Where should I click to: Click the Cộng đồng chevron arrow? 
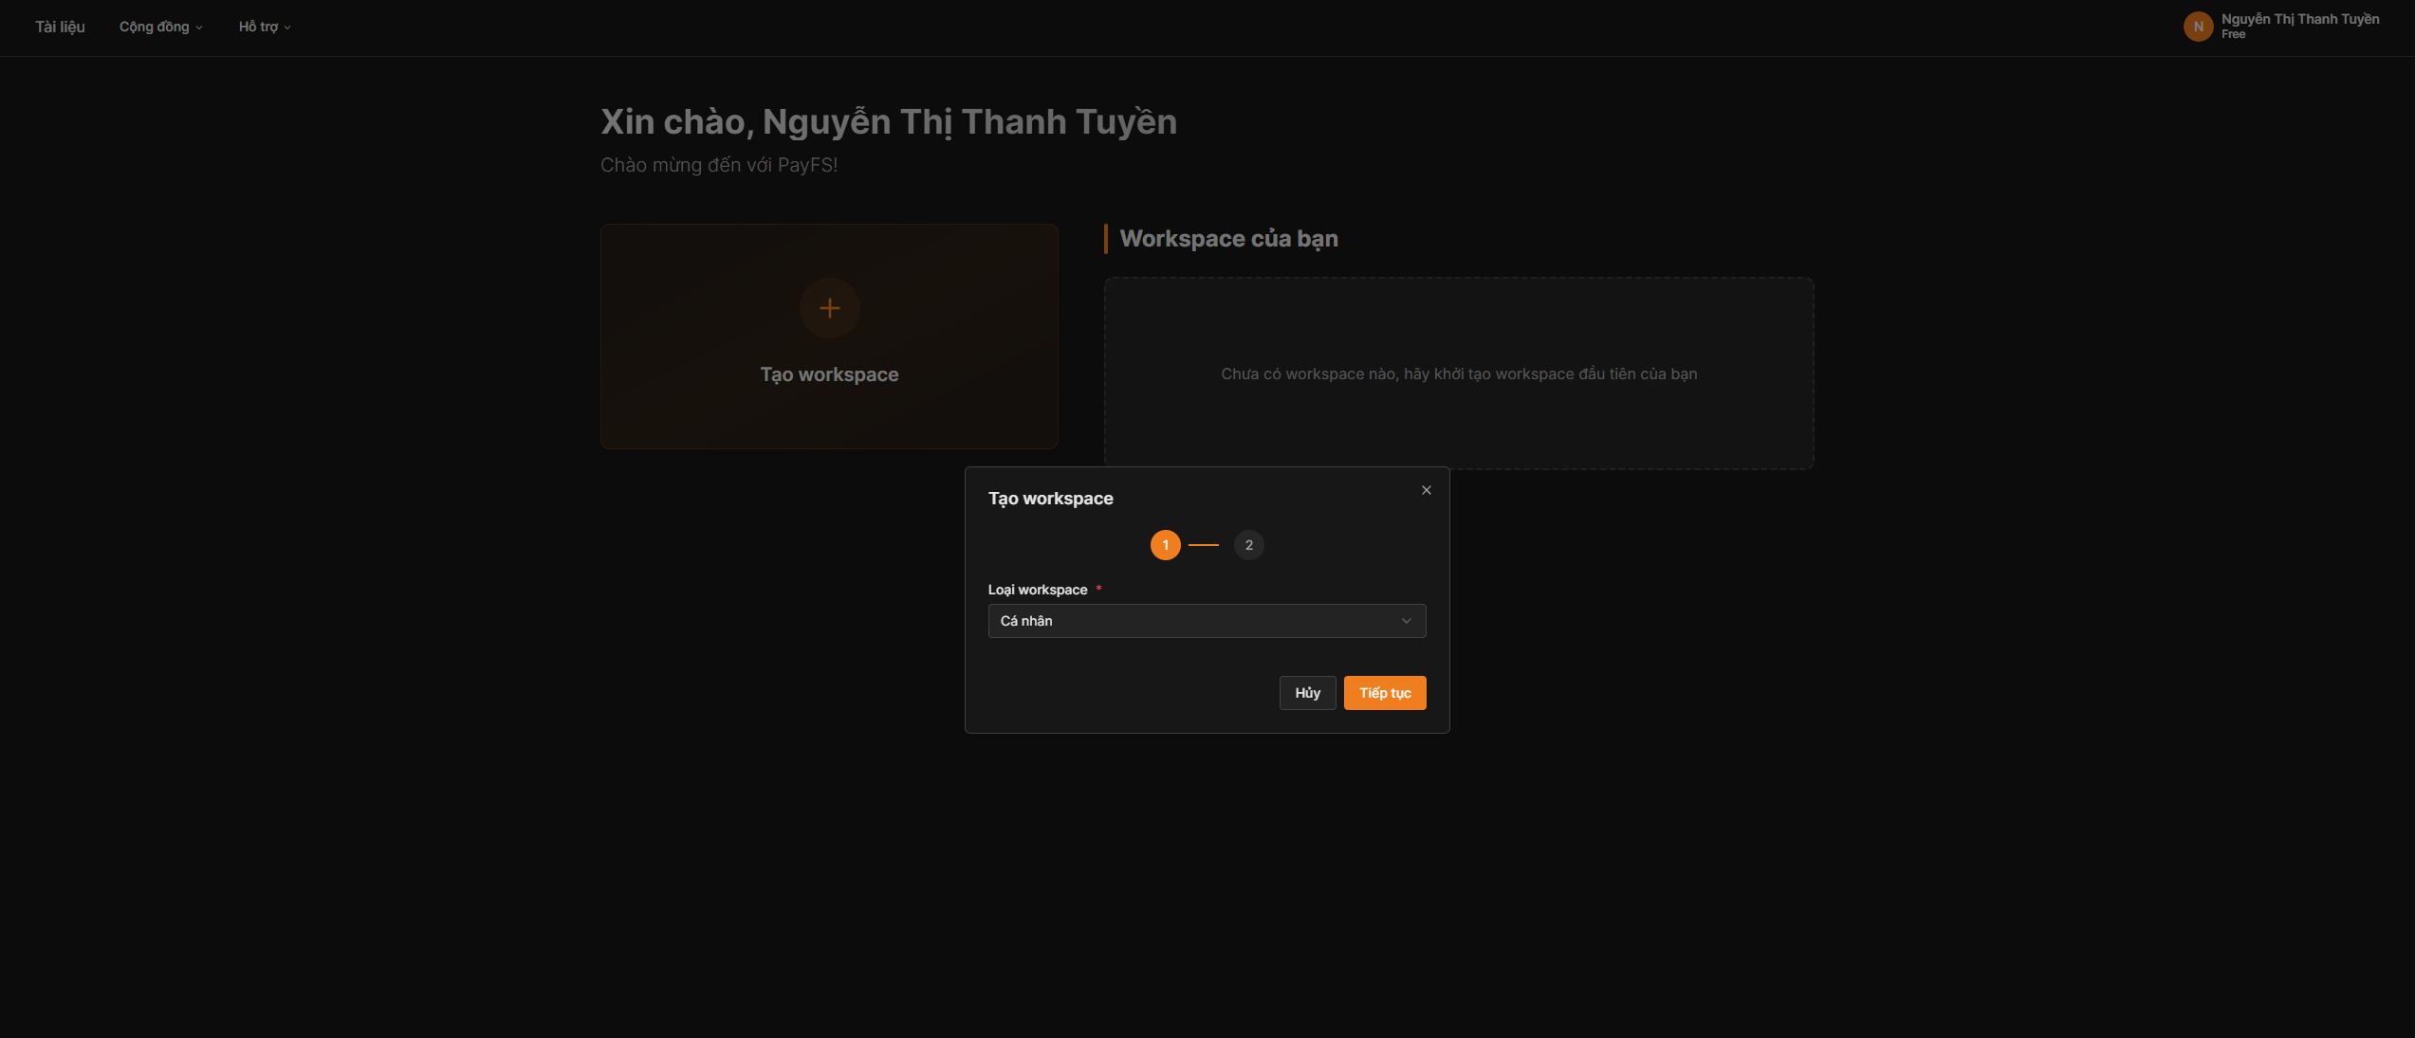point(199,27)
